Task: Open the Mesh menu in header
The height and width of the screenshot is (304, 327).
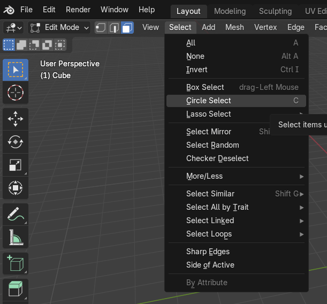Action: click(234, 27)
